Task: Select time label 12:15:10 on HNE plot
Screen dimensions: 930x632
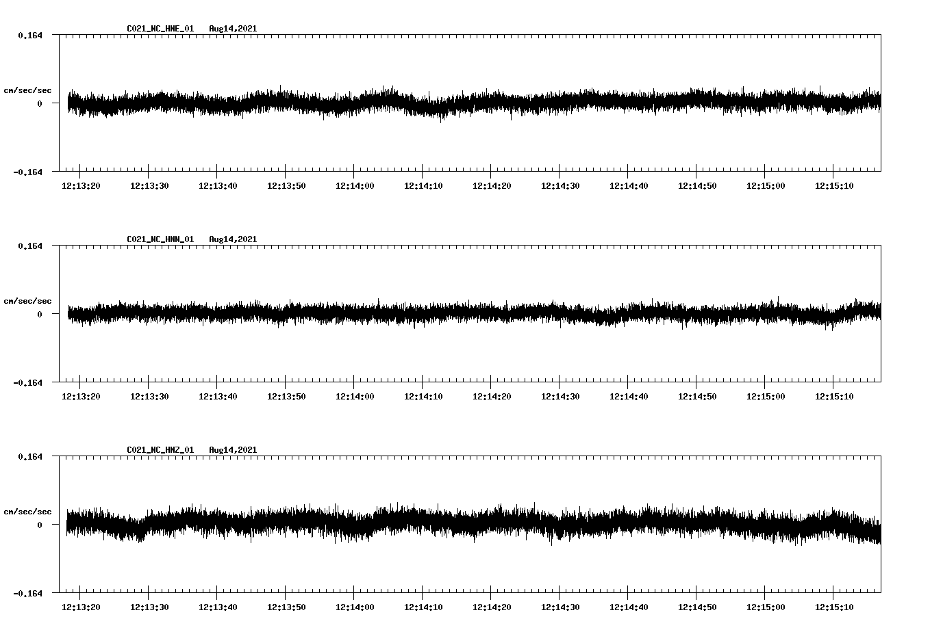Action: 834,185
